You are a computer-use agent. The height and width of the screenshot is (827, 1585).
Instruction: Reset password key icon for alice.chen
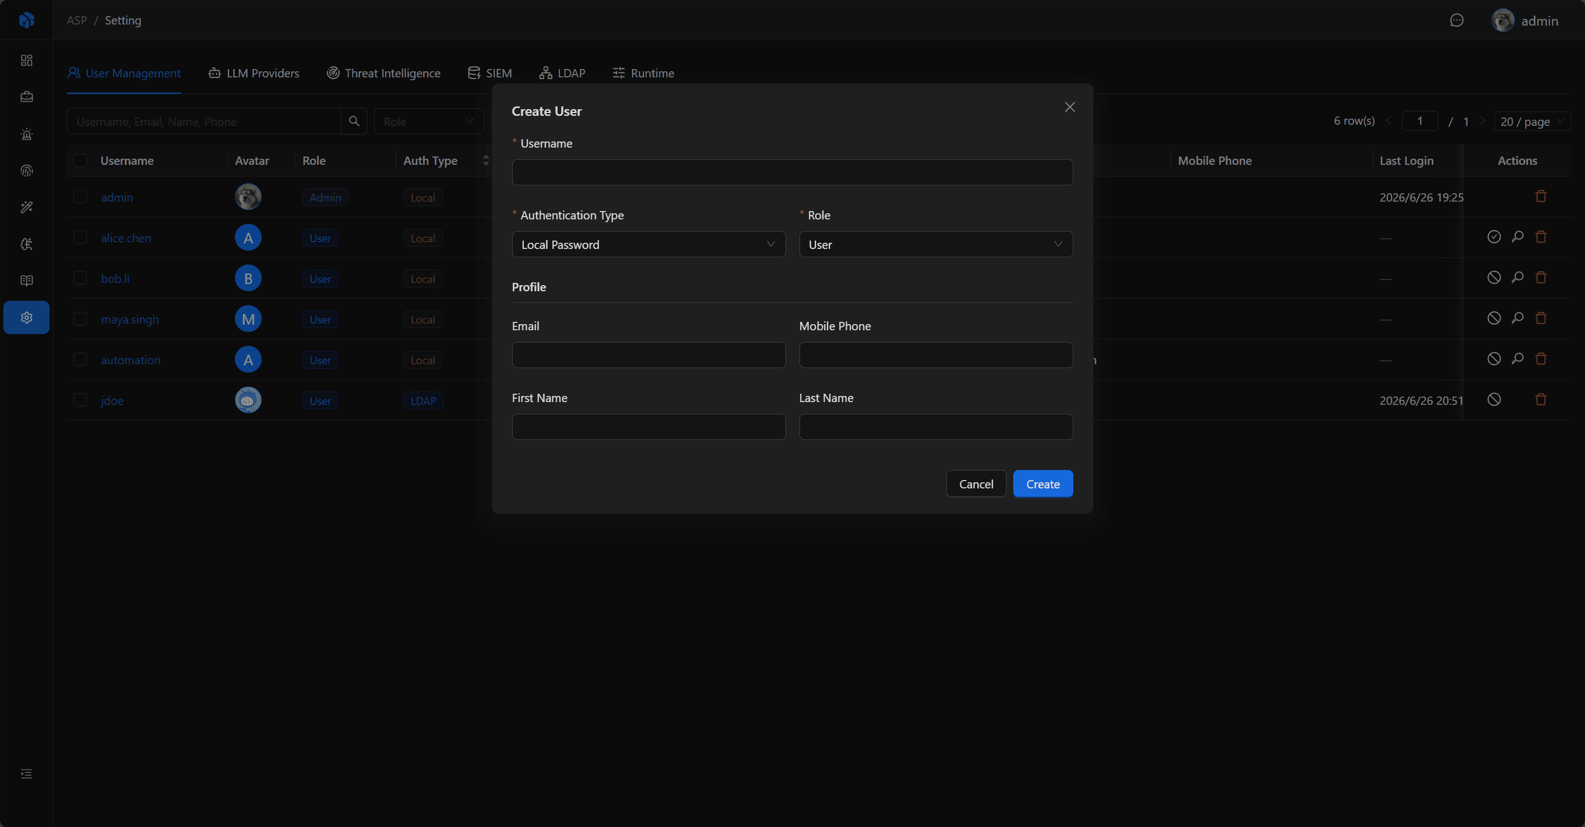pyautogui.click(x=1517, y=237)
